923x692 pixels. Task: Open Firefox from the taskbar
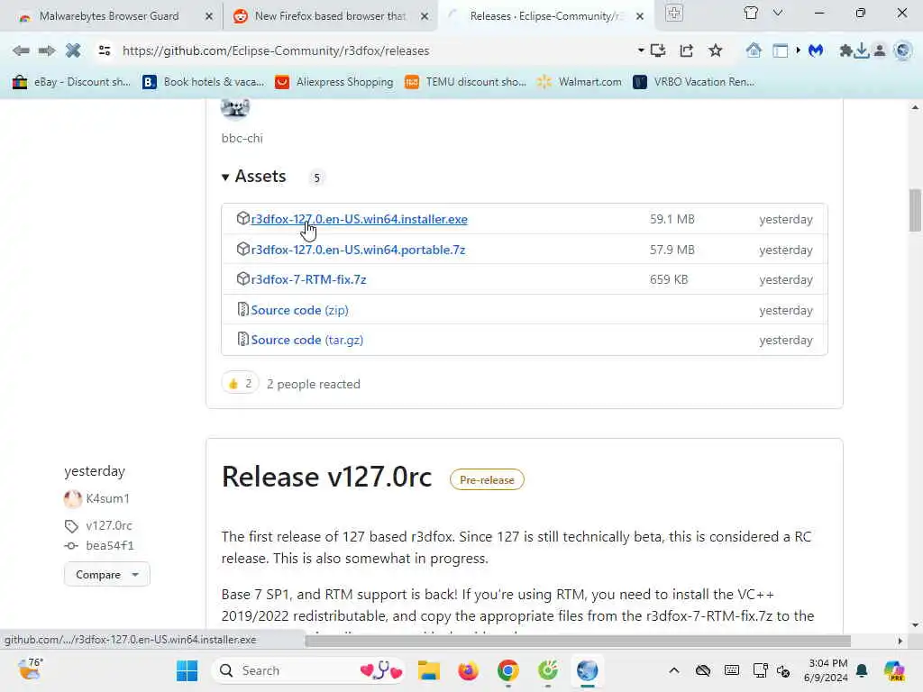(468, 670)
